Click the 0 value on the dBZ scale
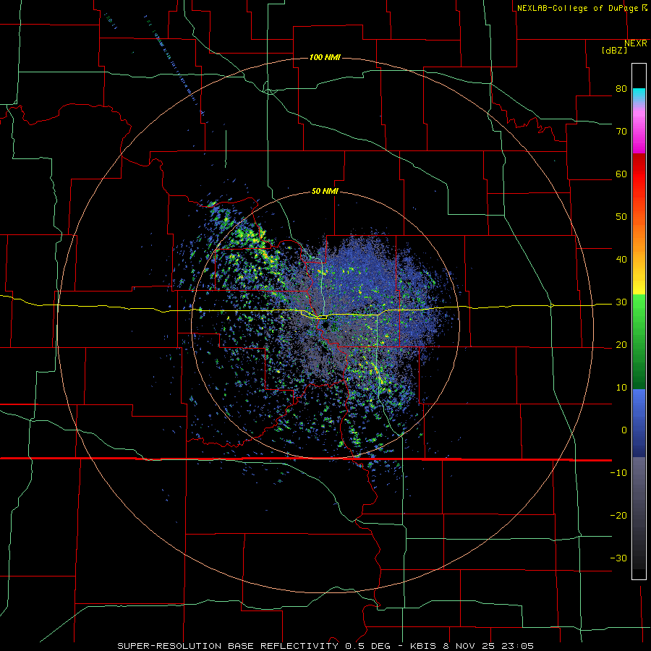 click(624, 430)
